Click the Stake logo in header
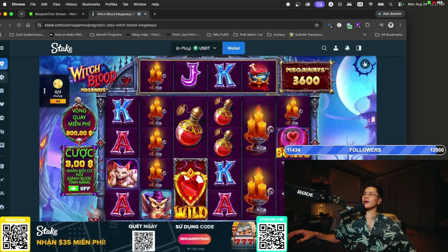Image resolution: width=448 pixels, height=252 pixels. [x=62, y=48]
